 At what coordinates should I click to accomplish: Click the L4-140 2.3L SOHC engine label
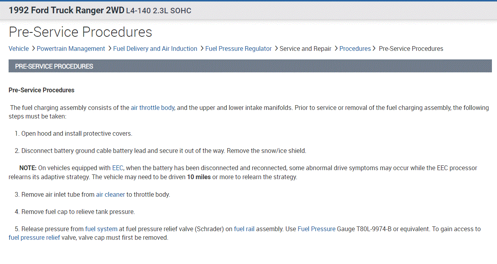click(158, 11)
